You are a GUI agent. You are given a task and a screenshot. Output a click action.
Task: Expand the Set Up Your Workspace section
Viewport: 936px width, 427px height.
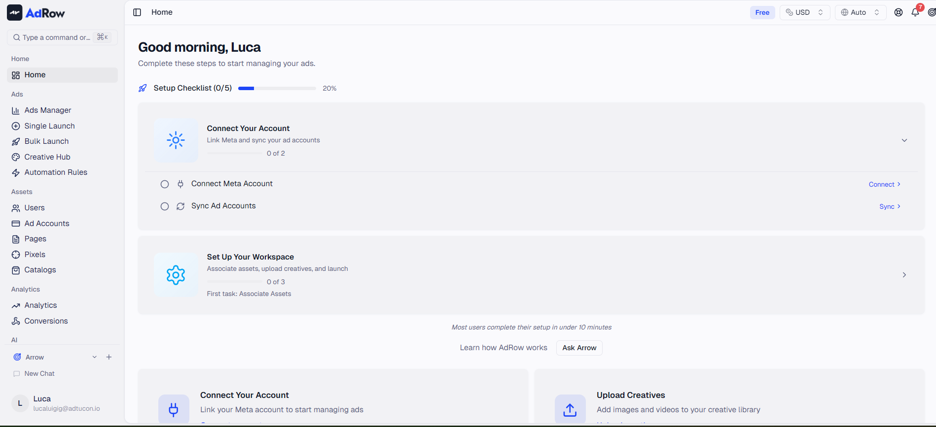coord(904,275)
